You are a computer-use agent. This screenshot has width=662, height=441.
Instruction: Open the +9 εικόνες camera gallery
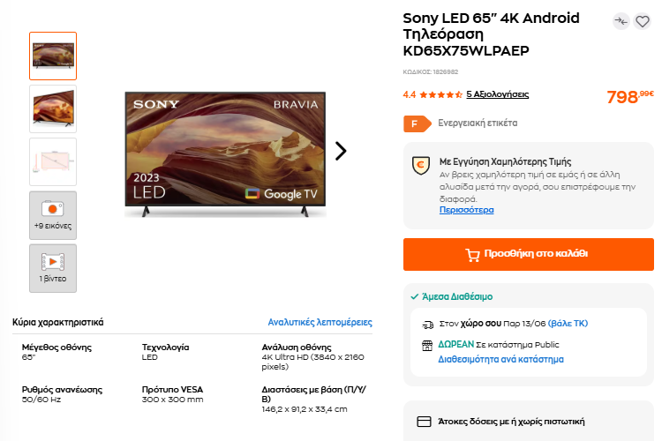click(x=53, y=215)
